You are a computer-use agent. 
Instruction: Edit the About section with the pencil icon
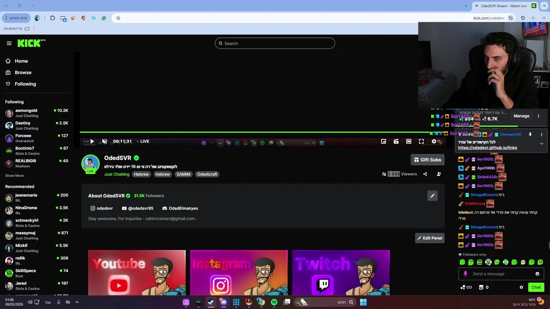(433, 196)
